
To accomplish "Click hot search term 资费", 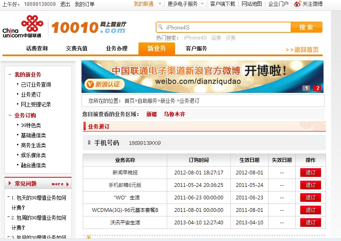I will [x=230, y=38].
